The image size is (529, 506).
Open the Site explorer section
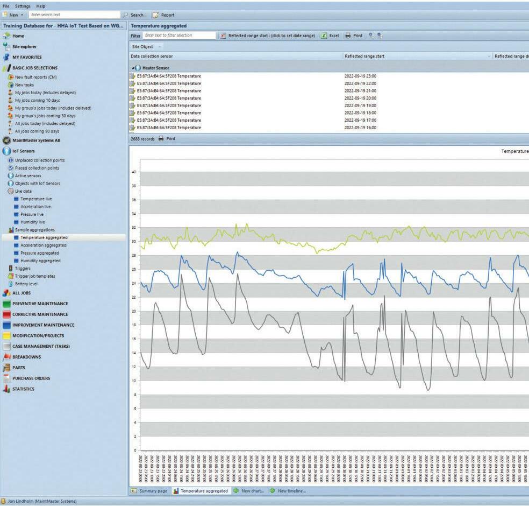(x=24, y=46)
